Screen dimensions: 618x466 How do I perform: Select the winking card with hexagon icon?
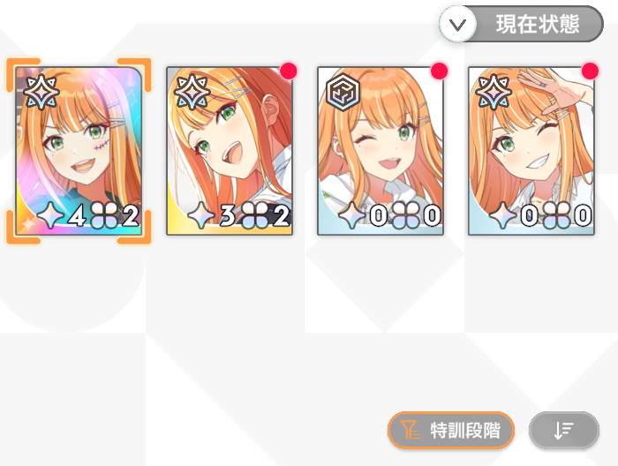tap(381, 151)
